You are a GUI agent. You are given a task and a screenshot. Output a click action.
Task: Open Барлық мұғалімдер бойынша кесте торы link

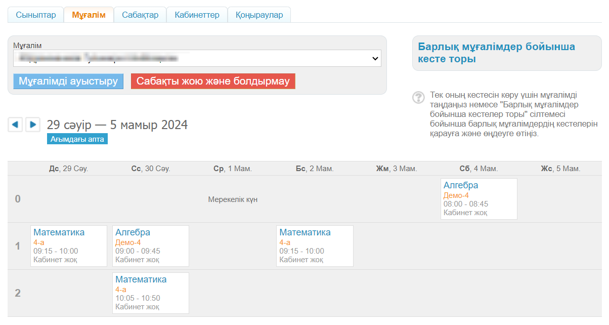(x=496, y=53)
